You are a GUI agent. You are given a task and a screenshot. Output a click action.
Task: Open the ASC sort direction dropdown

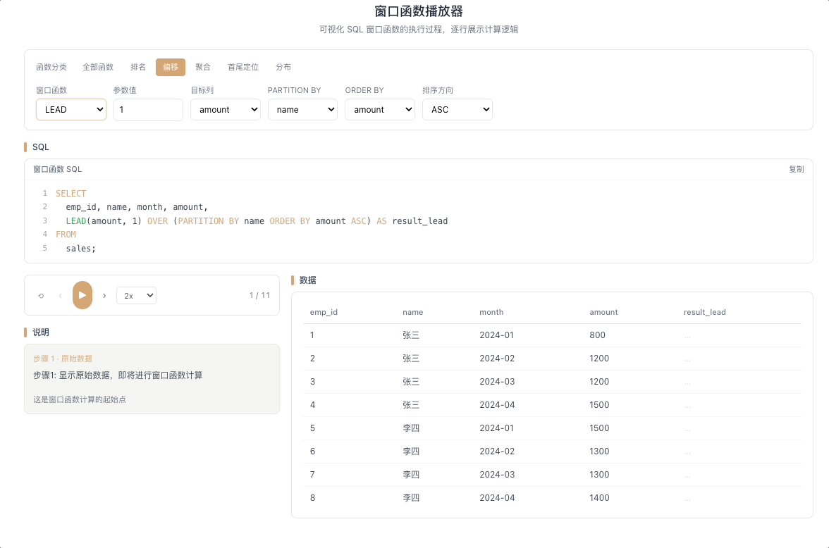pyautogui.click(x=458, y=109)
